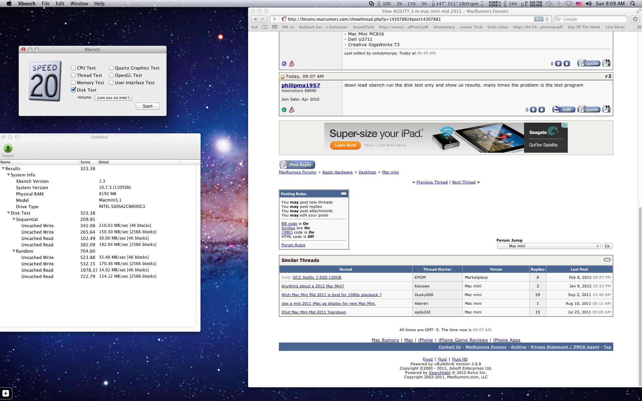Uncheck Disk Test checkbox
642x401 pixels.
click(x=73, y=90)
